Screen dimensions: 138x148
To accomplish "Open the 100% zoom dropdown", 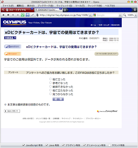I will click(x=135, y=15).
